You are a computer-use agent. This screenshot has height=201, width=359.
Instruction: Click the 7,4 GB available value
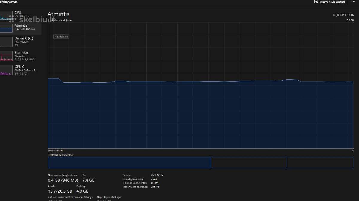pyautogui.click(x=88, y=180)
